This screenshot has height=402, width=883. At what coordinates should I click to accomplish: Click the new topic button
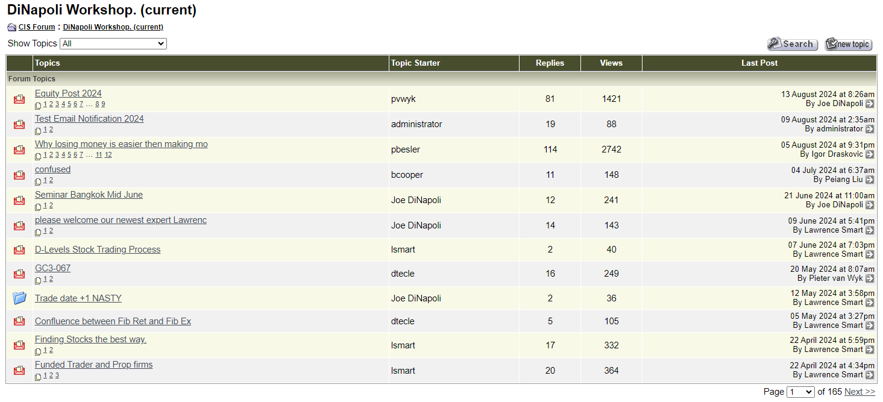tap(848, 44)
